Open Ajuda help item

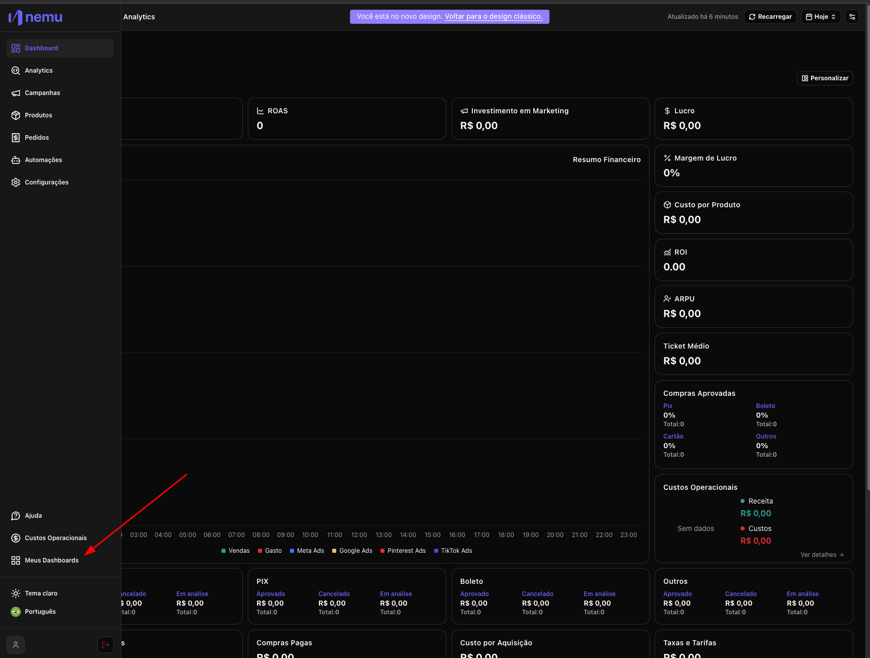60,516
